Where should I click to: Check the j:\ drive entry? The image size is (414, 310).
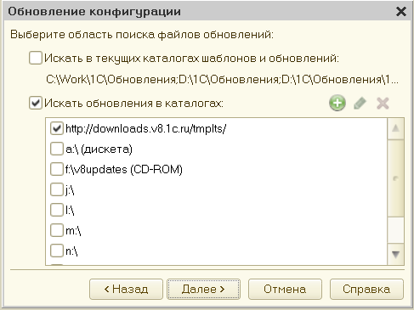pyautogui.click(x=57, y=189)
